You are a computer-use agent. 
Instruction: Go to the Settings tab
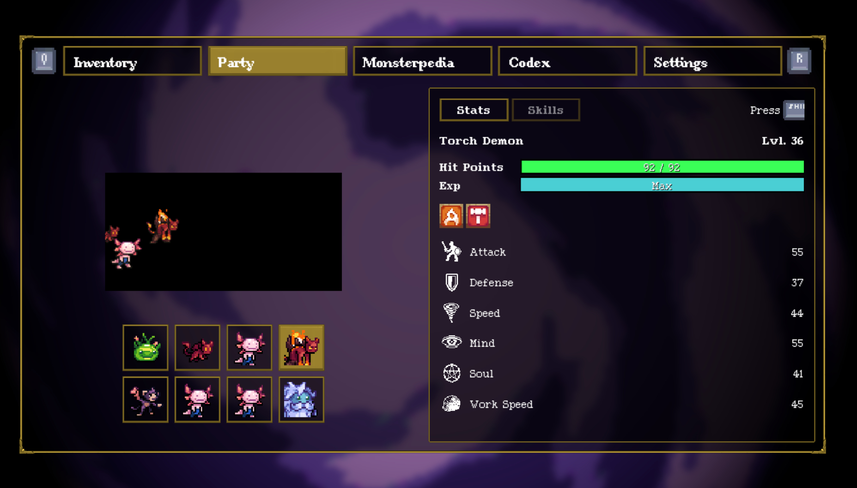click(712, 61)
